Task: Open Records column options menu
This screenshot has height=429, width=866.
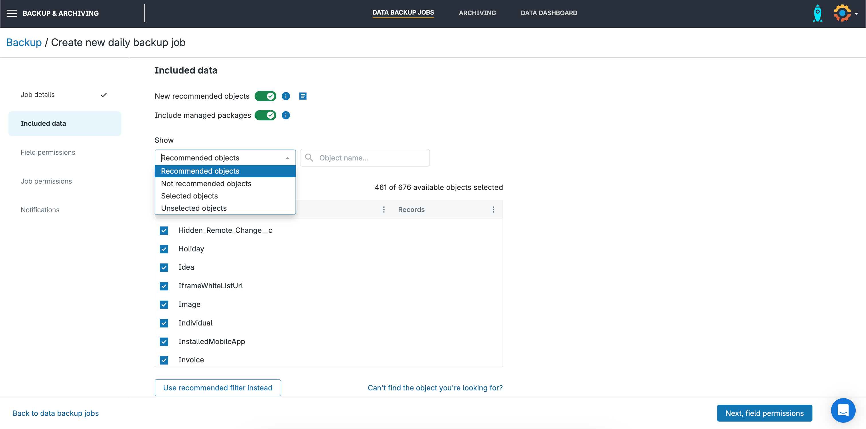Action: click(493, 209)
